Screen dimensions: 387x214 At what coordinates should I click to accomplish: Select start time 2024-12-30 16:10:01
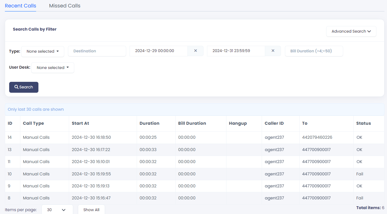[91, 162]
